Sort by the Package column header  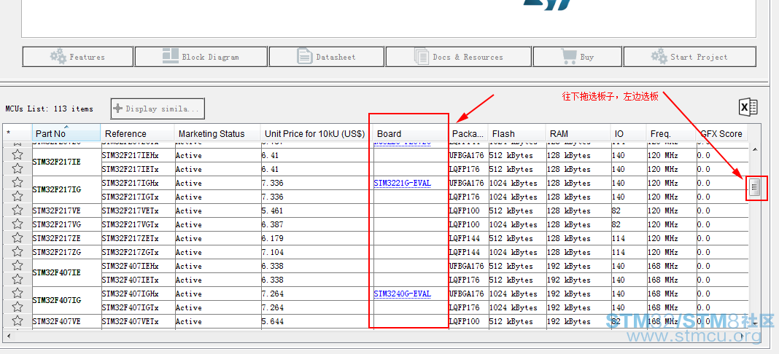pyautogui.click(x=468, y=133)
